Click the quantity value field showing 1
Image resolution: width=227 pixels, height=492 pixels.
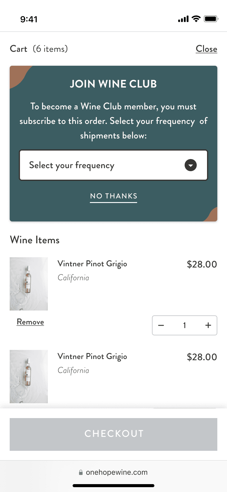pyautogui.click(x=184, y=325)
